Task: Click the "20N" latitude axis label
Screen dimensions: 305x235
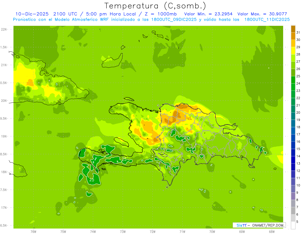Action: coord(4,101)
